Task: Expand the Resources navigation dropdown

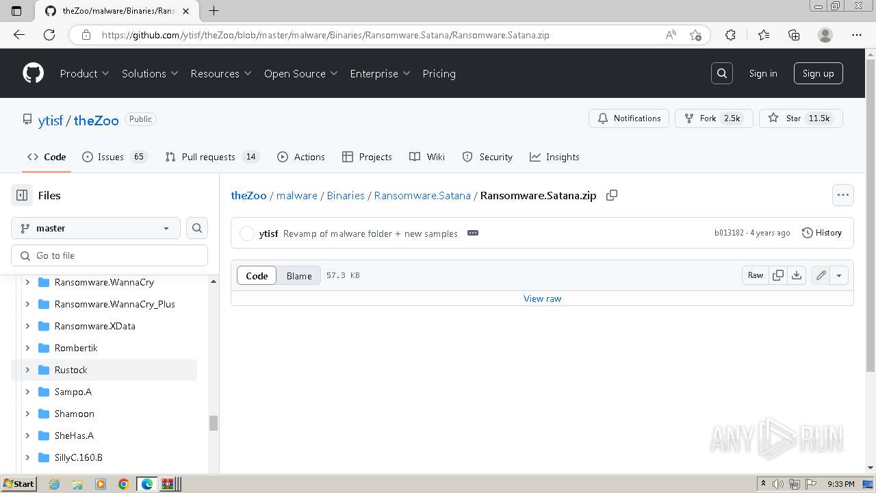Action: point(221,73)
